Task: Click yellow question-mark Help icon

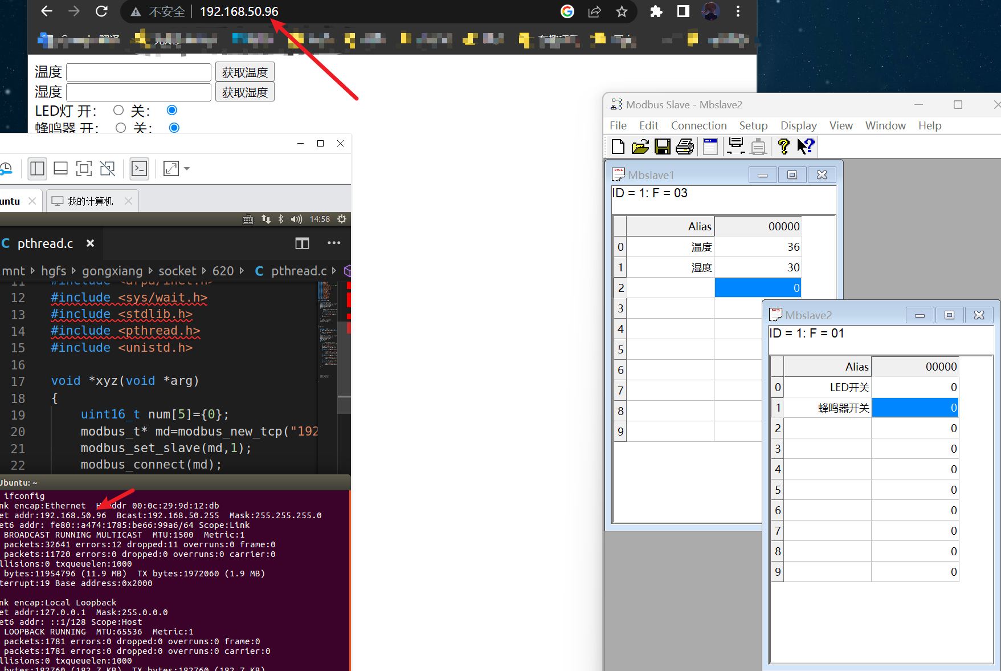Action: [x=784, y=147]
